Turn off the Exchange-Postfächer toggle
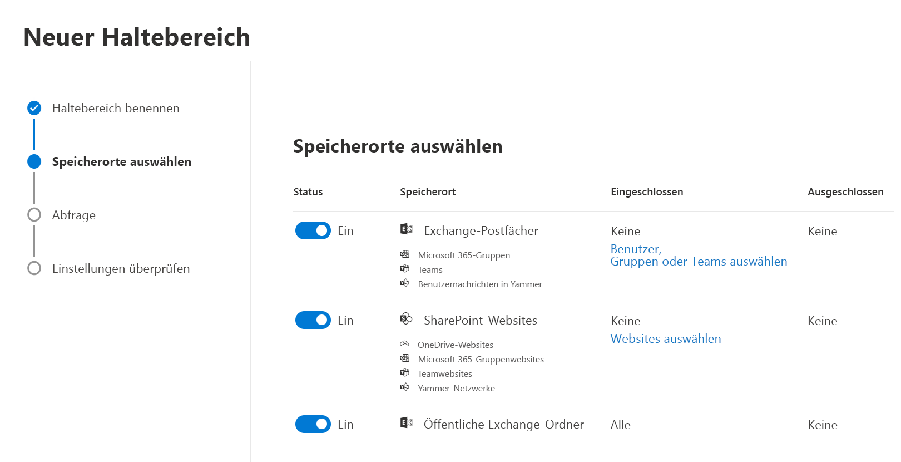This screenshot has width=901, height=462. (x=313, y=230)
